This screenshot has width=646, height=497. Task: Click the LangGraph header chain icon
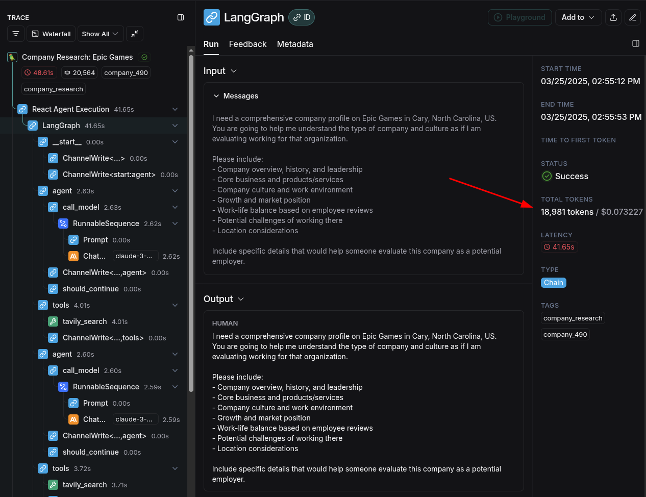(x=212, y=17)
